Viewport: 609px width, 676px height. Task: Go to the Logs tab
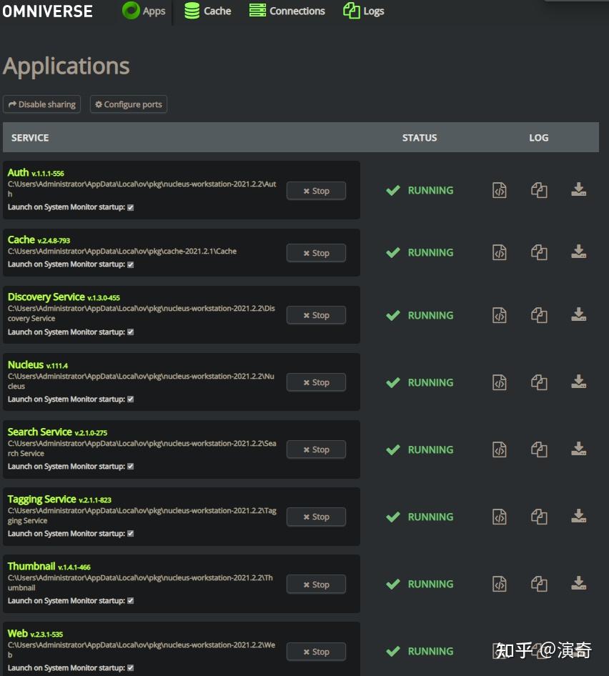364,11
